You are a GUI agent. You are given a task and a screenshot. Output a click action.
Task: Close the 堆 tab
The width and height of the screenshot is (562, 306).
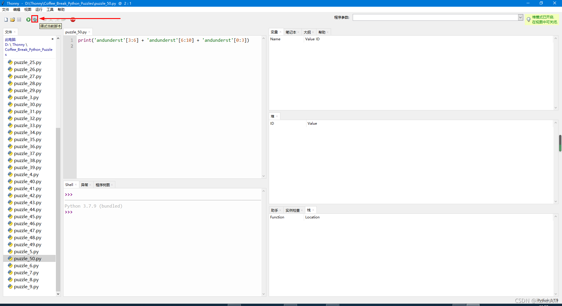point(277,116)
